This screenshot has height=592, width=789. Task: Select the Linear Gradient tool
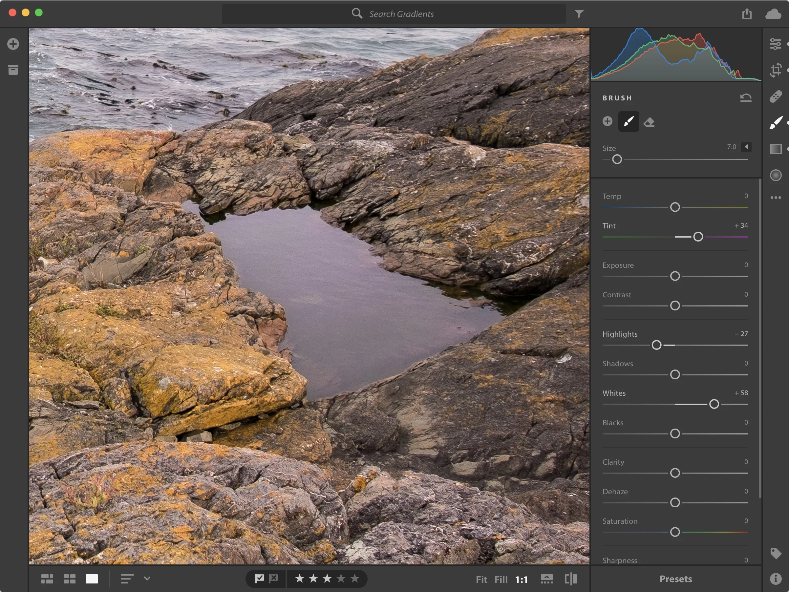776,149
